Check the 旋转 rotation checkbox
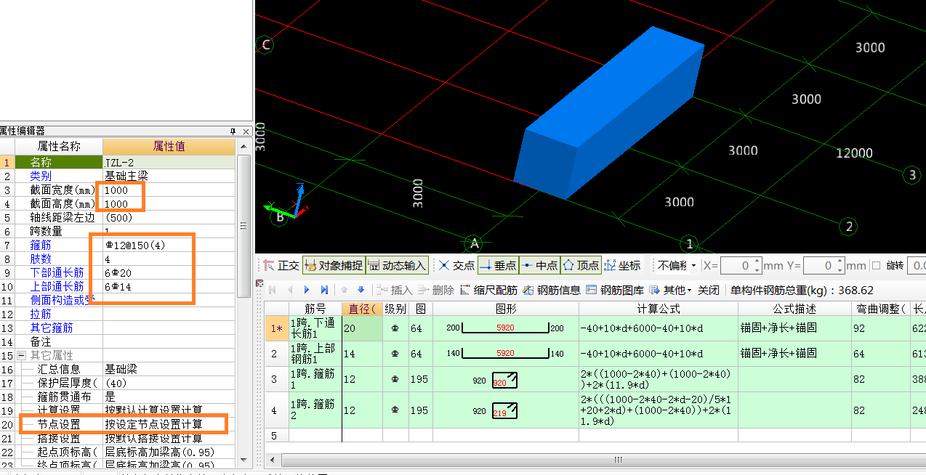Viewport: 926px width, 475px height. 876,266
